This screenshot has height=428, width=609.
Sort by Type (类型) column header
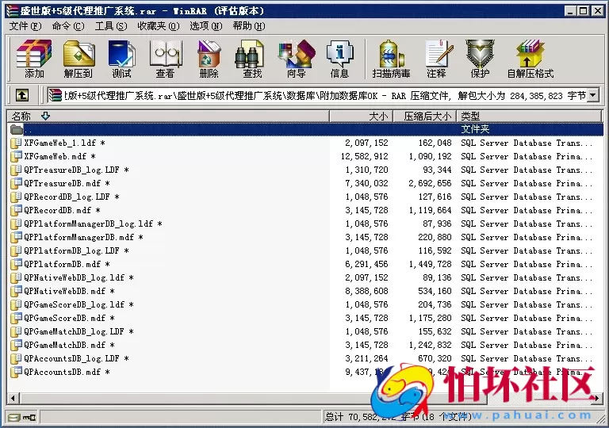529,116
